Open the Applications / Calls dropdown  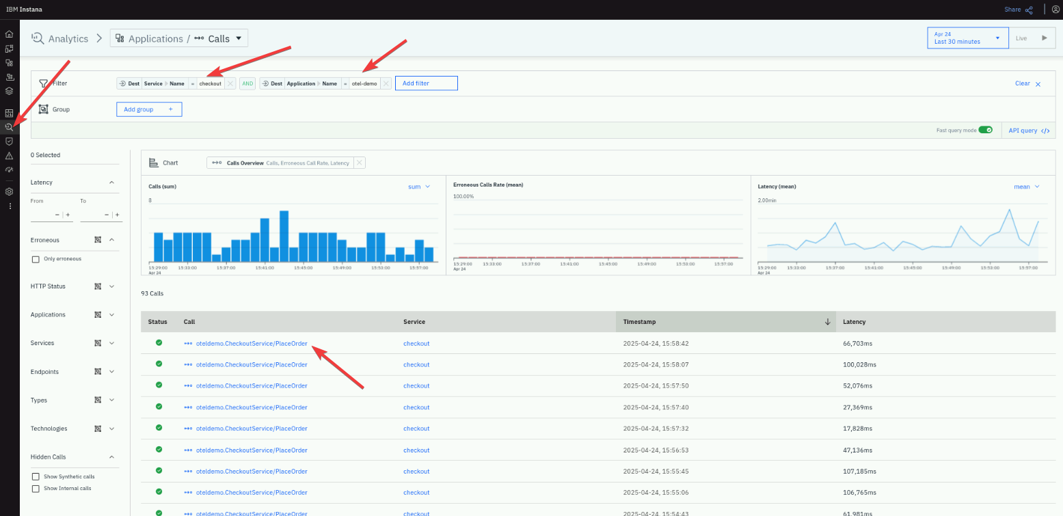pyautogui.click(x=179, y=38)
